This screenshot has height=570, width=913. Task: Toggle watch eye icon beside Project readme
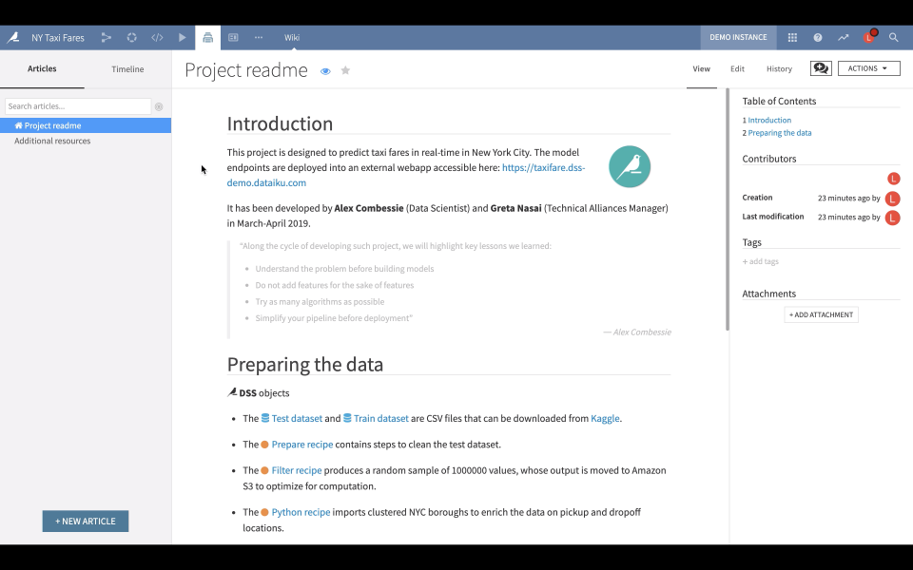coord(325,71)
